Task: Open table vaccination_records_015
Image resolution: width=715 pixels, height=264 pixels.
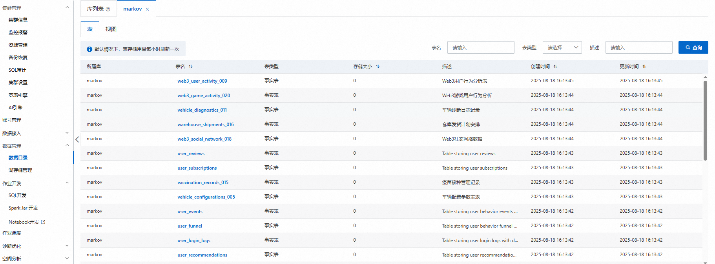Action: 203,183
